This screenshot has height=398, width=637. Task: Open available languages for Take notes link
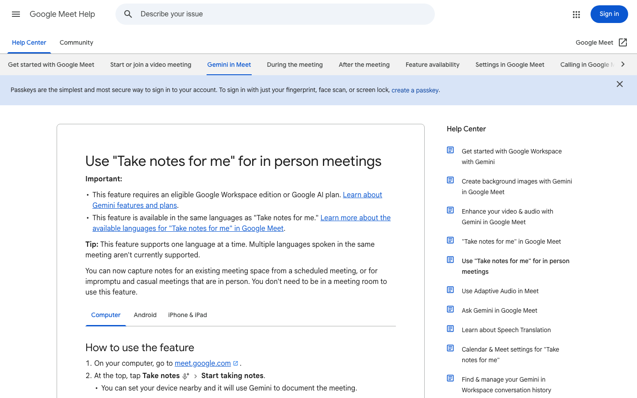[242, 223]
